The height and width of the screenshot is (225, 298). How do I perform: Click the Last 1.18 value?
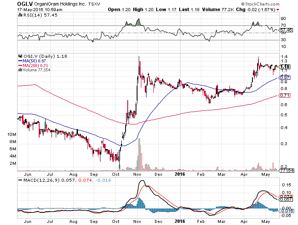[x=189, y=9]
